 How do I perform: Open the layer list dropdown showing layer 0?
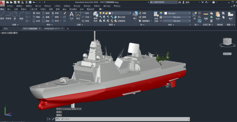pyautogui.click(x=115, y=13)
